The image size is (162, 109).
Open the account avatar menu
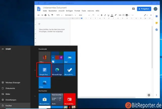(x=155, y=9)
